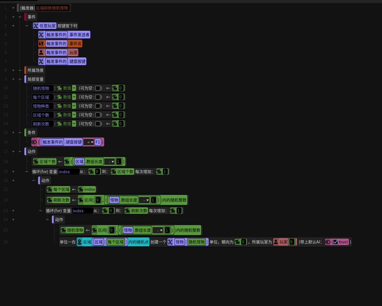Click the location pin icon on 区域 block
This screenshot has width=382, height=306.
80,242
